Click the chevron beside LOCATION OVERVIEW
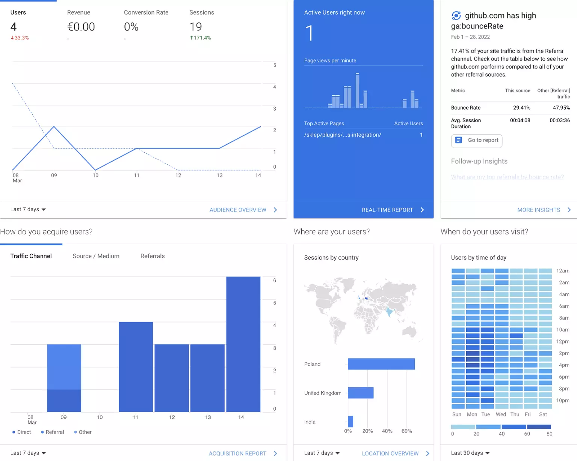This screenshot has height=461, width=577. (x=427, y=453)
